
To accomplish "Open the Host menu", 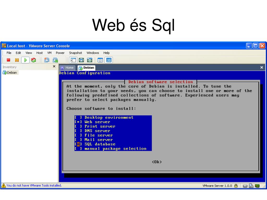I will tap(40, 53).
